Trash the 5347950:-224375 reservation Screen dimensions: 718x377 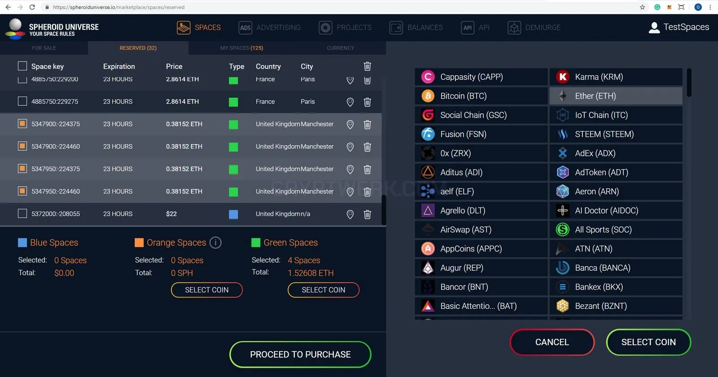[367, 169]
